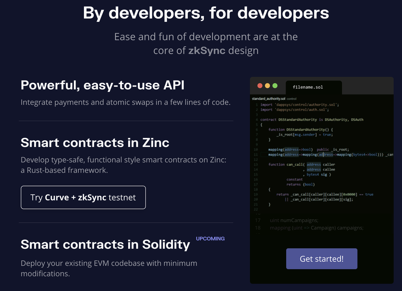Select the Powerful, easy-to-use API heading
This screenshot has width=402, height=291.
(x=103, y=85)
